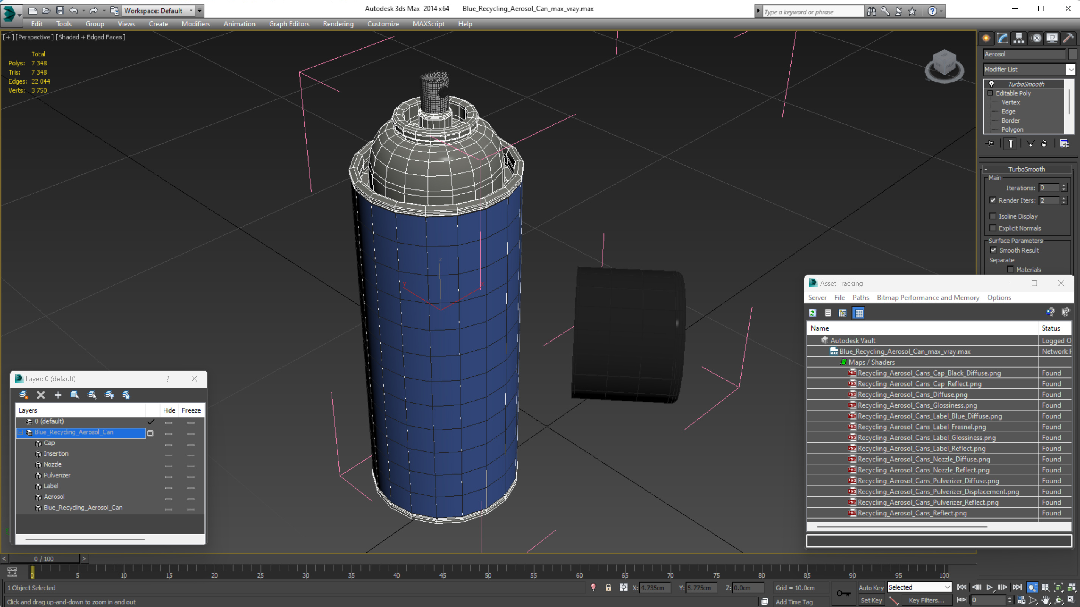Click the Pan View hand icon
Viewport: 1080px width, 607px height.
point(1046,600)
